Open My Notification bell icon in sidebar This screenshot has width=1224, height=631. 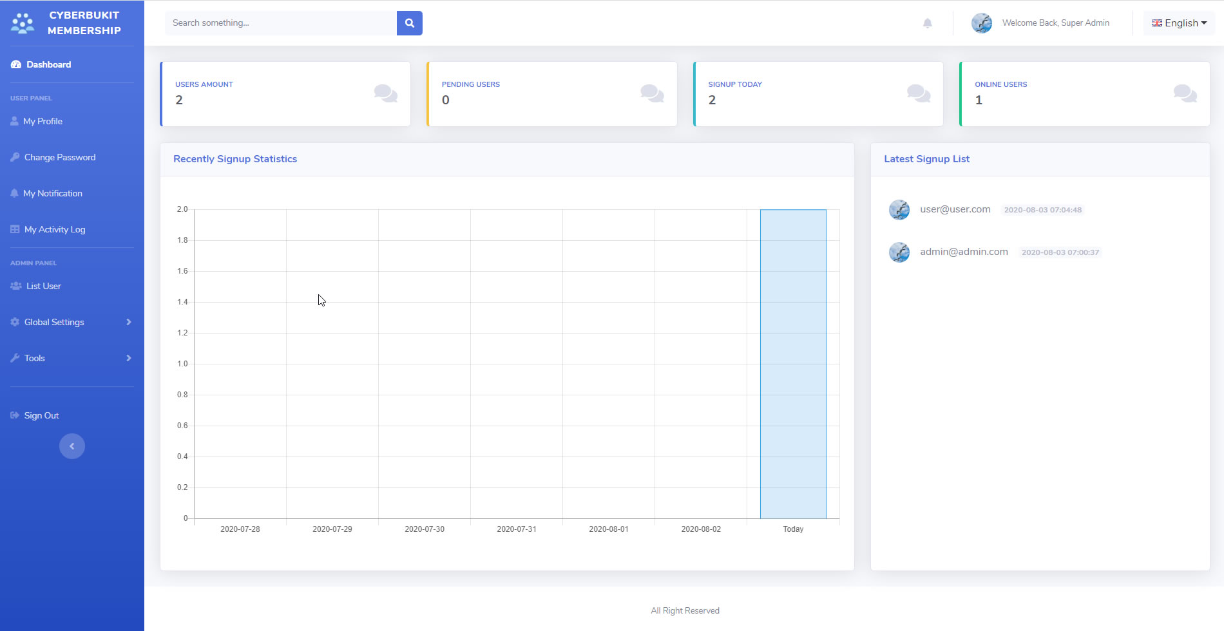point(14,193)
